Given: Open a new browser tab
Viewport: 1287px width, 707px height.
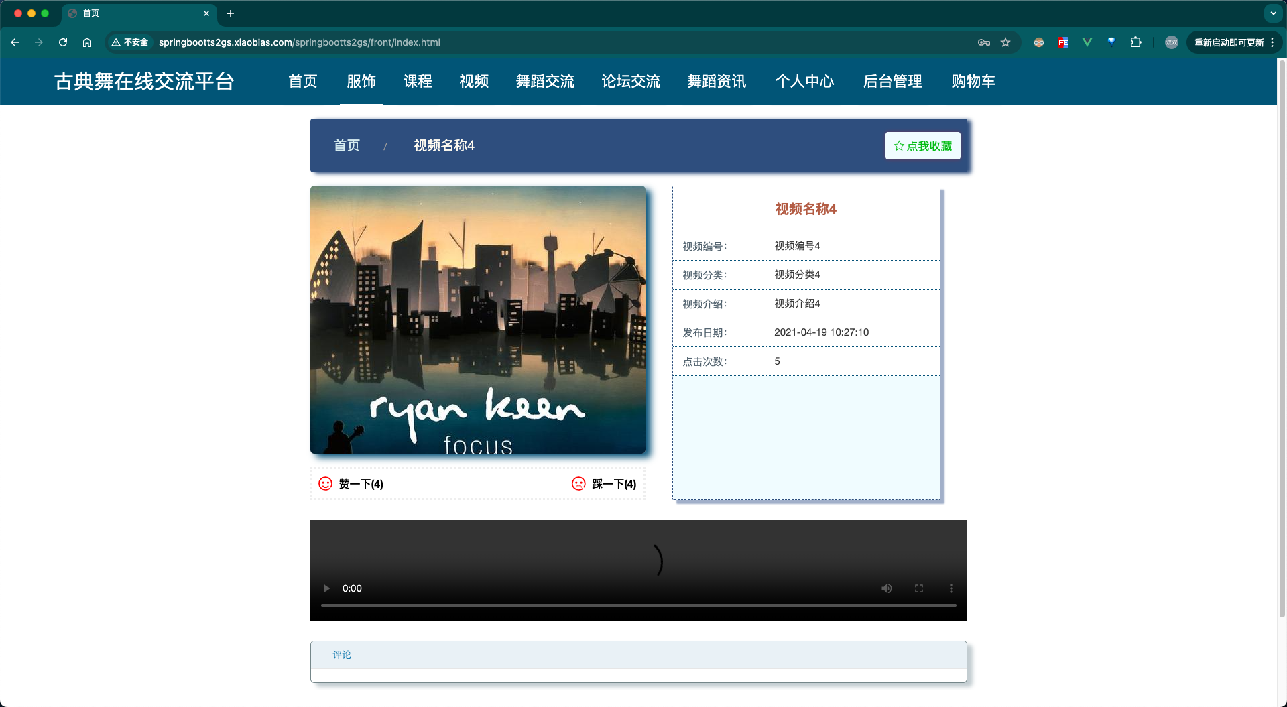Looking at the screenshot, I should coord(231,13).
